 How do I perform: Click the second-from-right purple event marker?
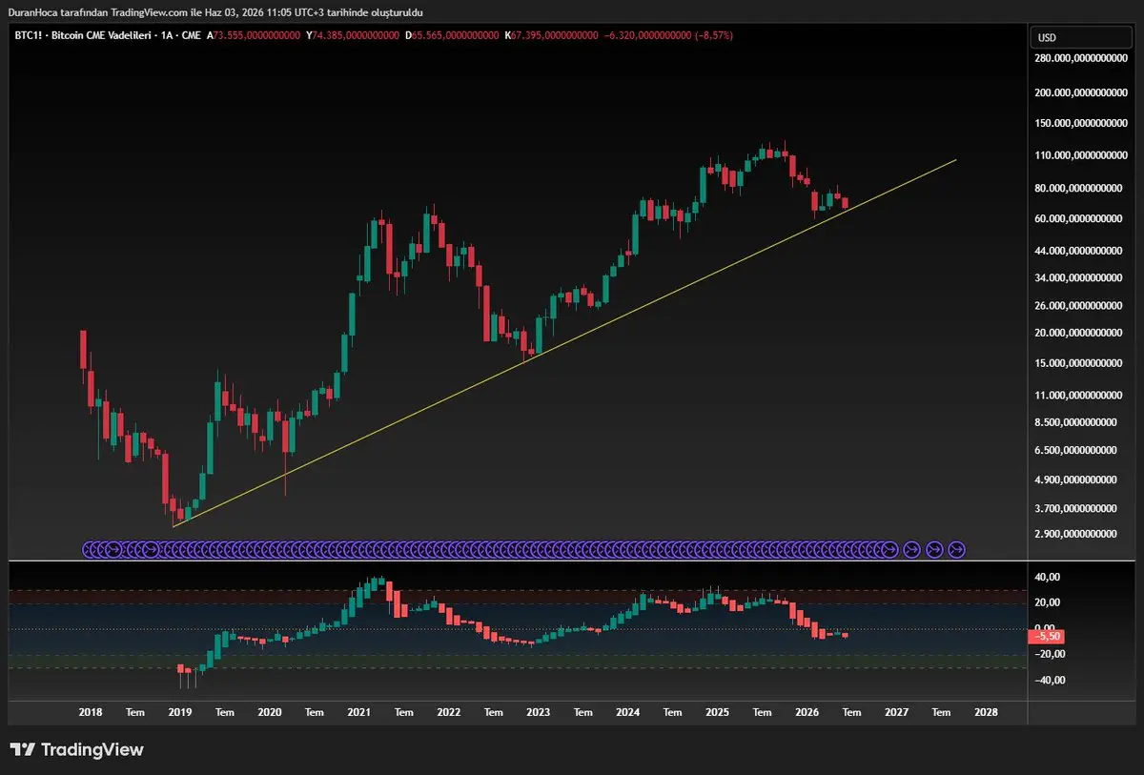point(934,549)
